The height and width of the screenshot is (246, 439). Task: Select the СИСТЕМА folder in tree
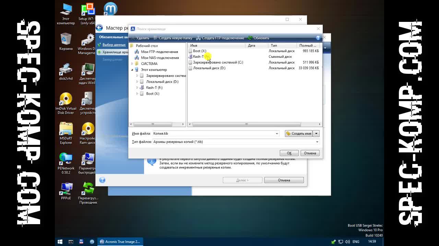coord(149,64)
